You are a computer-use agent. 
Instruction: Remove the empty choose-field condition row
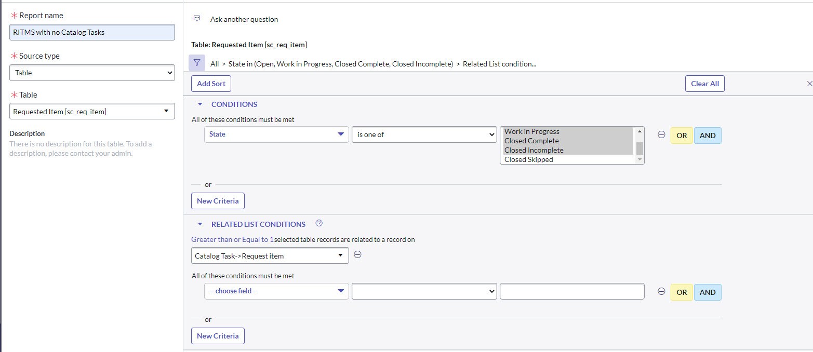(x=661, y=291)
